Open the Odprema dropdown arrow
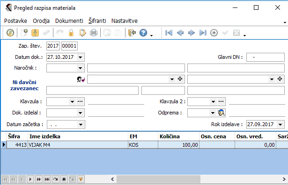288x185 pixels. 213,113
